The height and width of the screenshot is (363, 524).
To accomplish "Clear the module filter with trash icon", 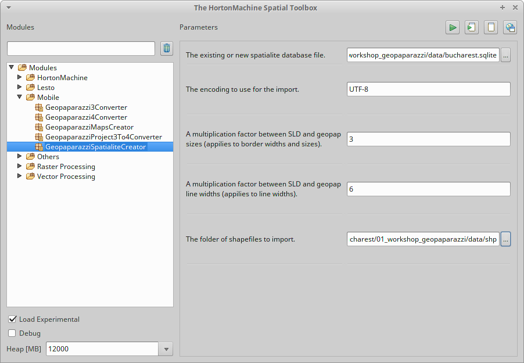I will 167,48.
